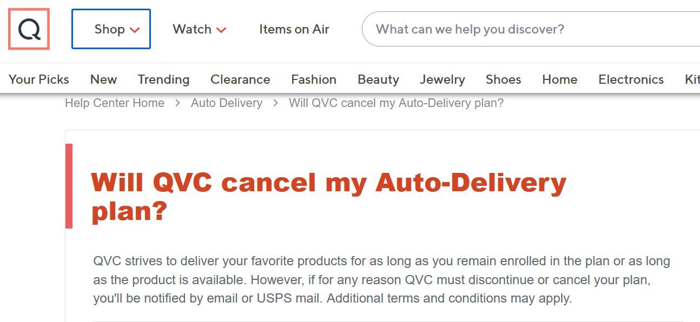The width and height of the screenshot is (700, 322).
Task: Click the Shop menu chevron arrow
Action: 136,30
